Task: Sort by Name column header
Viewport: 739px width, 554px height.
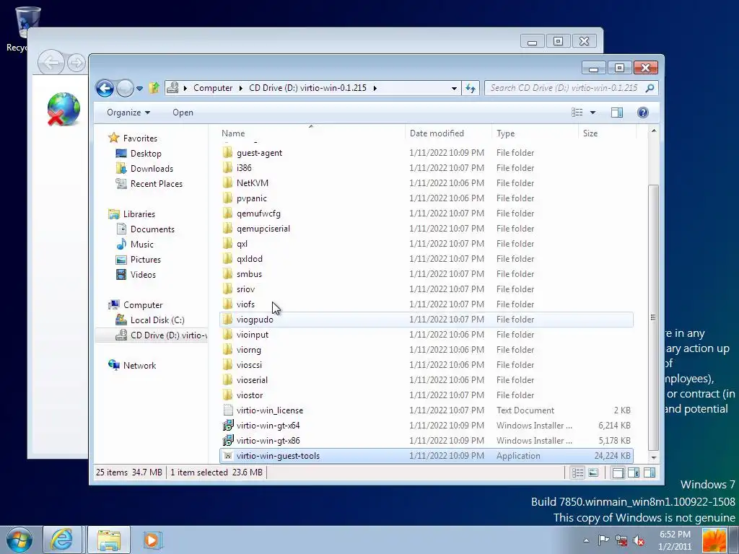Action: [311, 133]
